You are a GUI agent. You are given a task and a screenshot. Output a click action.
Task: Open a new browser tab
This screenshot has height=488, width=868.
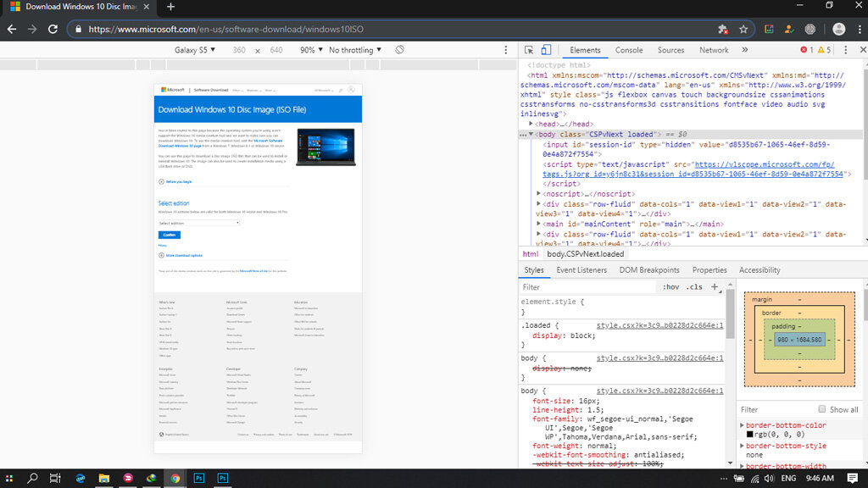(170, 7)
